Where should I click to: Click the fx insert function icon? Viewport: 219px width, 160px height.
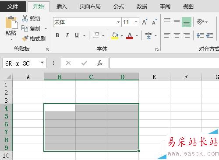pos(100,63)
